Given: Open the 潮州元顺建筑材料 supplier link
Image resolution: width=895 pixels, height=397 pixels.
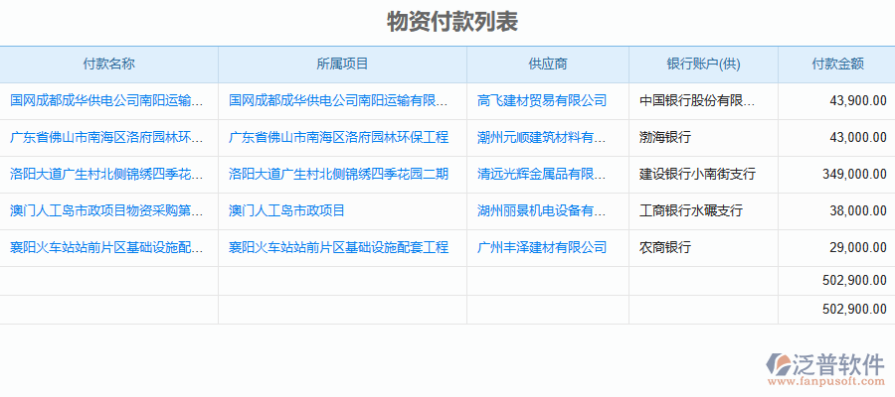Looking at the screenshot, I should [542, 137].
